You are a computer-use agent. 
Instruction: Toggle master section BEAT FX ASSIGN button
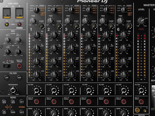[x=141, y=102]
